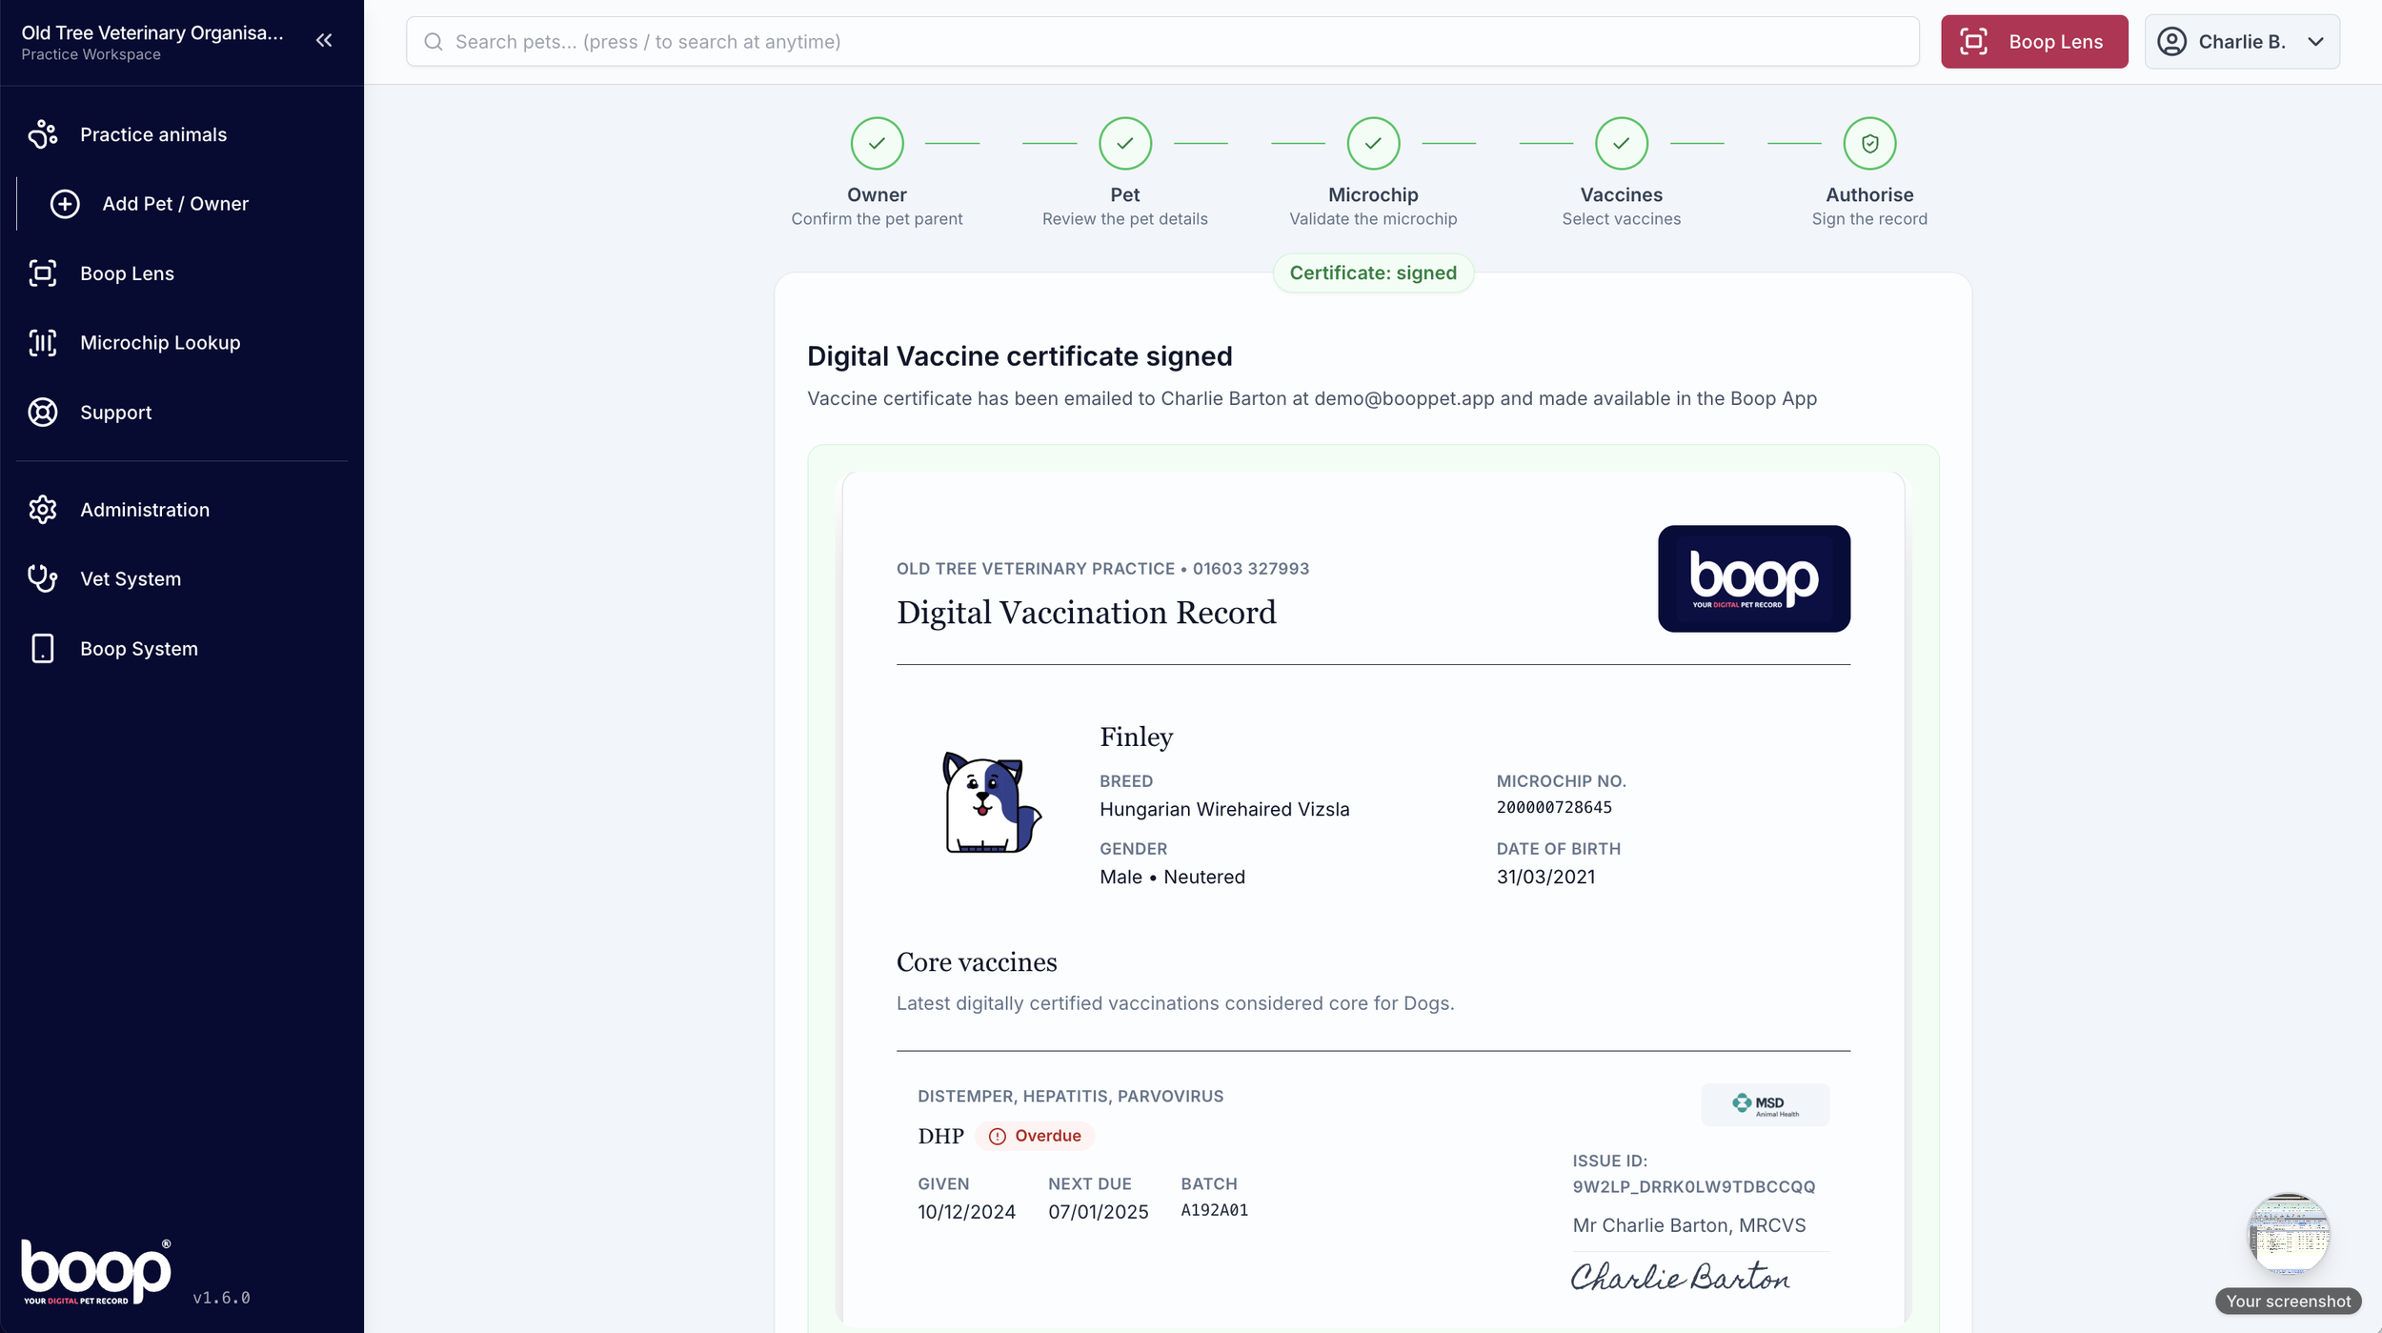Open Boop System tablet icon

[x=43, y=649]
